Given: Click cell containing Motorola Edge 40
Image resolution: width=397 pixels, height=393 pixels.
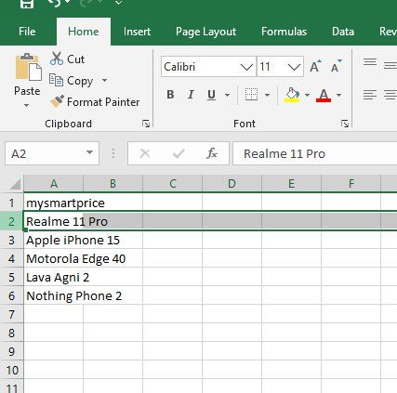Looking at the screenshot, I should tap(54, 258).
